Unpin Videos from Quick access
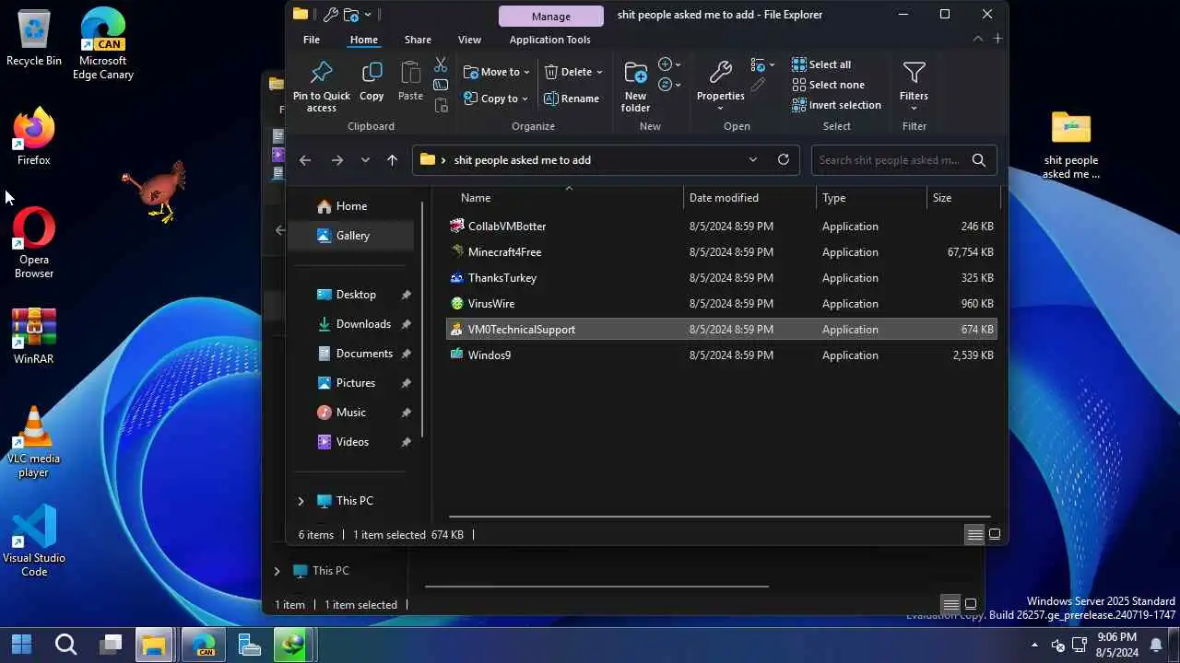This screenshot has width=1180, height=663. 406,442
